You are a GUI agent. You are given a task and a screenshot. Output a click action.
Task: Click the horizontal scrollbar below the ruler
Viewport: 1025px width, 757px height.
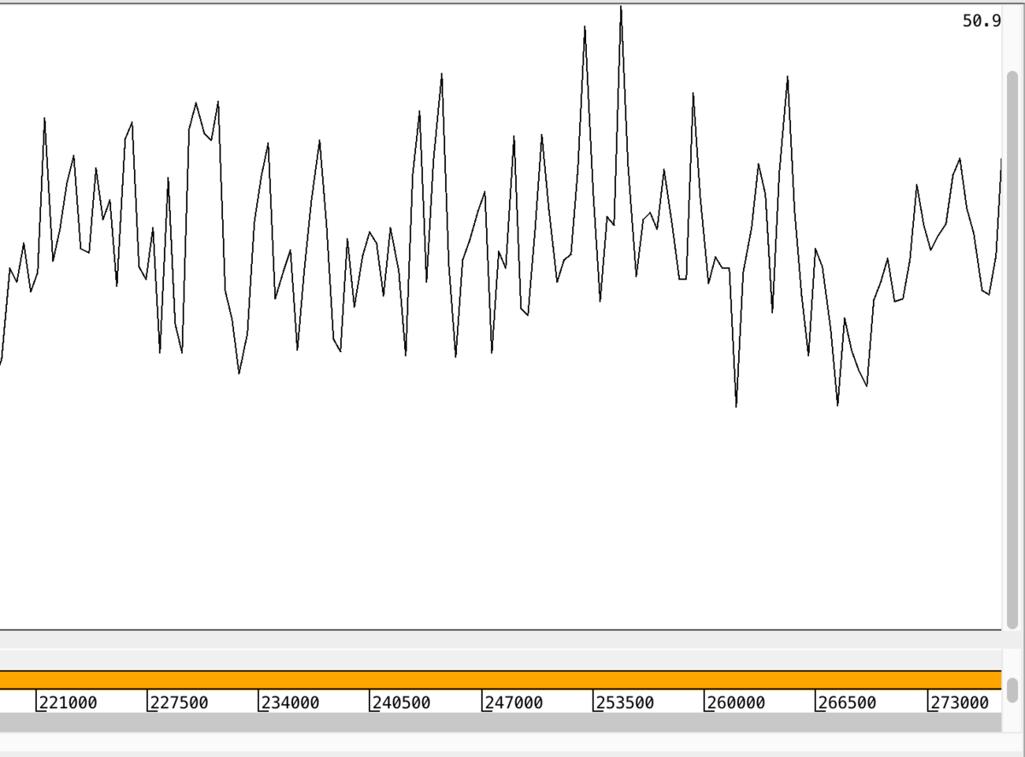click(x=501, y=723)
